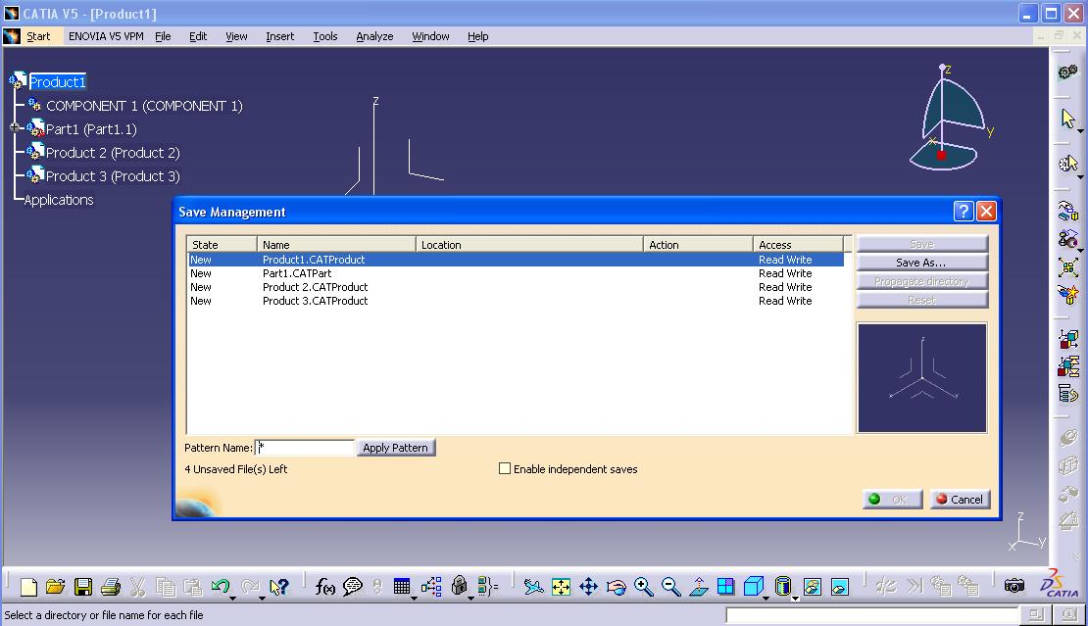Open the Isometric View dropdown arrow
The width and height of the screenshot is (1088, 626).
click(x=767, y=597)
